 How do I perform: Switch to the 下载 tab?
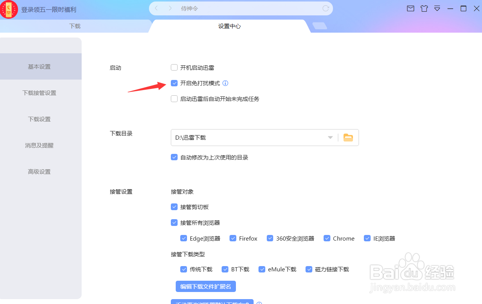[x=75, y=26]
